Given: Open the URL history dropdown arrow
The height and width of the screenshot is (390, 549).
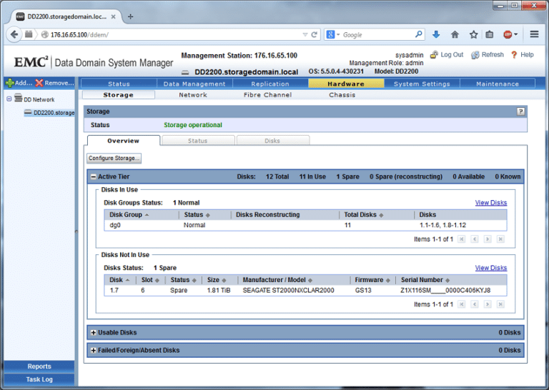Looking at the screenshot, I should click(305, 34).
